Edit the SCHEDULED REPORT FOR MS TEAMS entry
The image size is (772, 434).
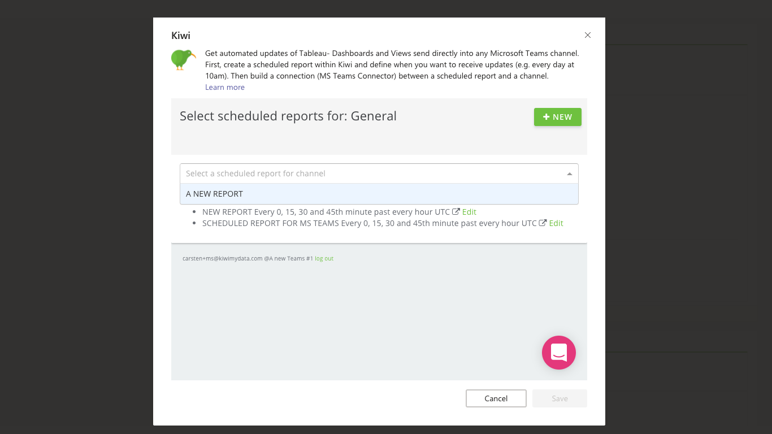point(556,223)
